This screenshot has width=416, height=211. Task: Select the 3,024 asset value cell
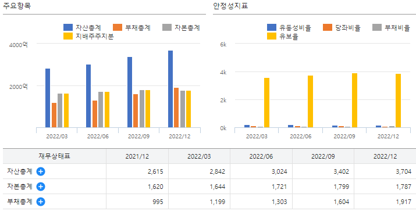(261, 171)
